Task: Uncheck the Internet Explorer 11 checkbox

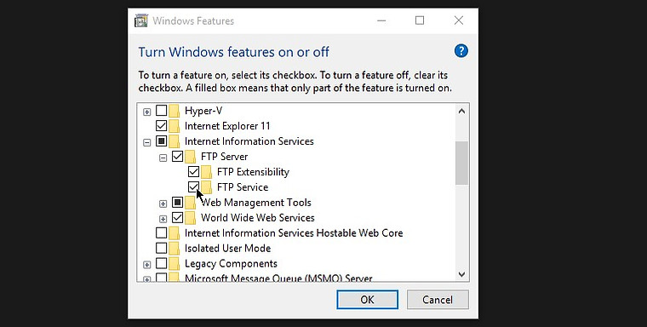Action: 162,125
